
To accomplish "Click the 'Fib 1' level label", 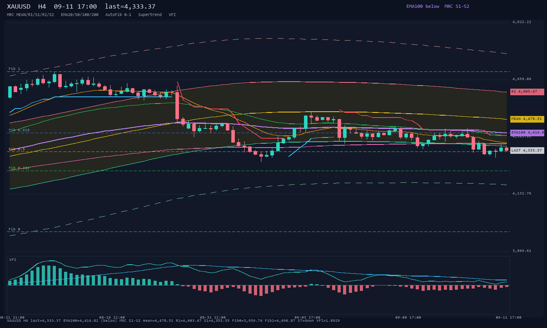I will (x=14, y=69).
